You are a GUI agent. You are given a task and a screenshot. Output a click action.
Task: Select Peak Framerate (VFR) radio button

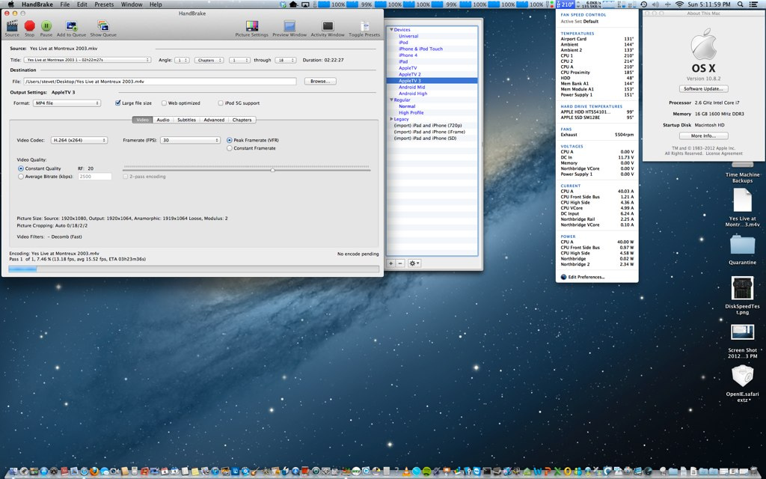pos(230,140)
